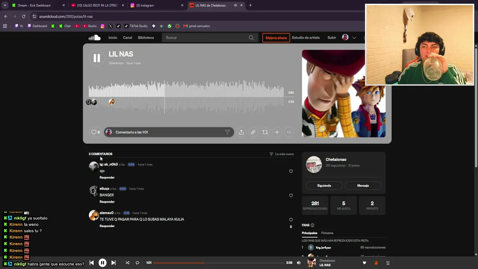Mute the volume with the speaker icon

pos(299,263)
